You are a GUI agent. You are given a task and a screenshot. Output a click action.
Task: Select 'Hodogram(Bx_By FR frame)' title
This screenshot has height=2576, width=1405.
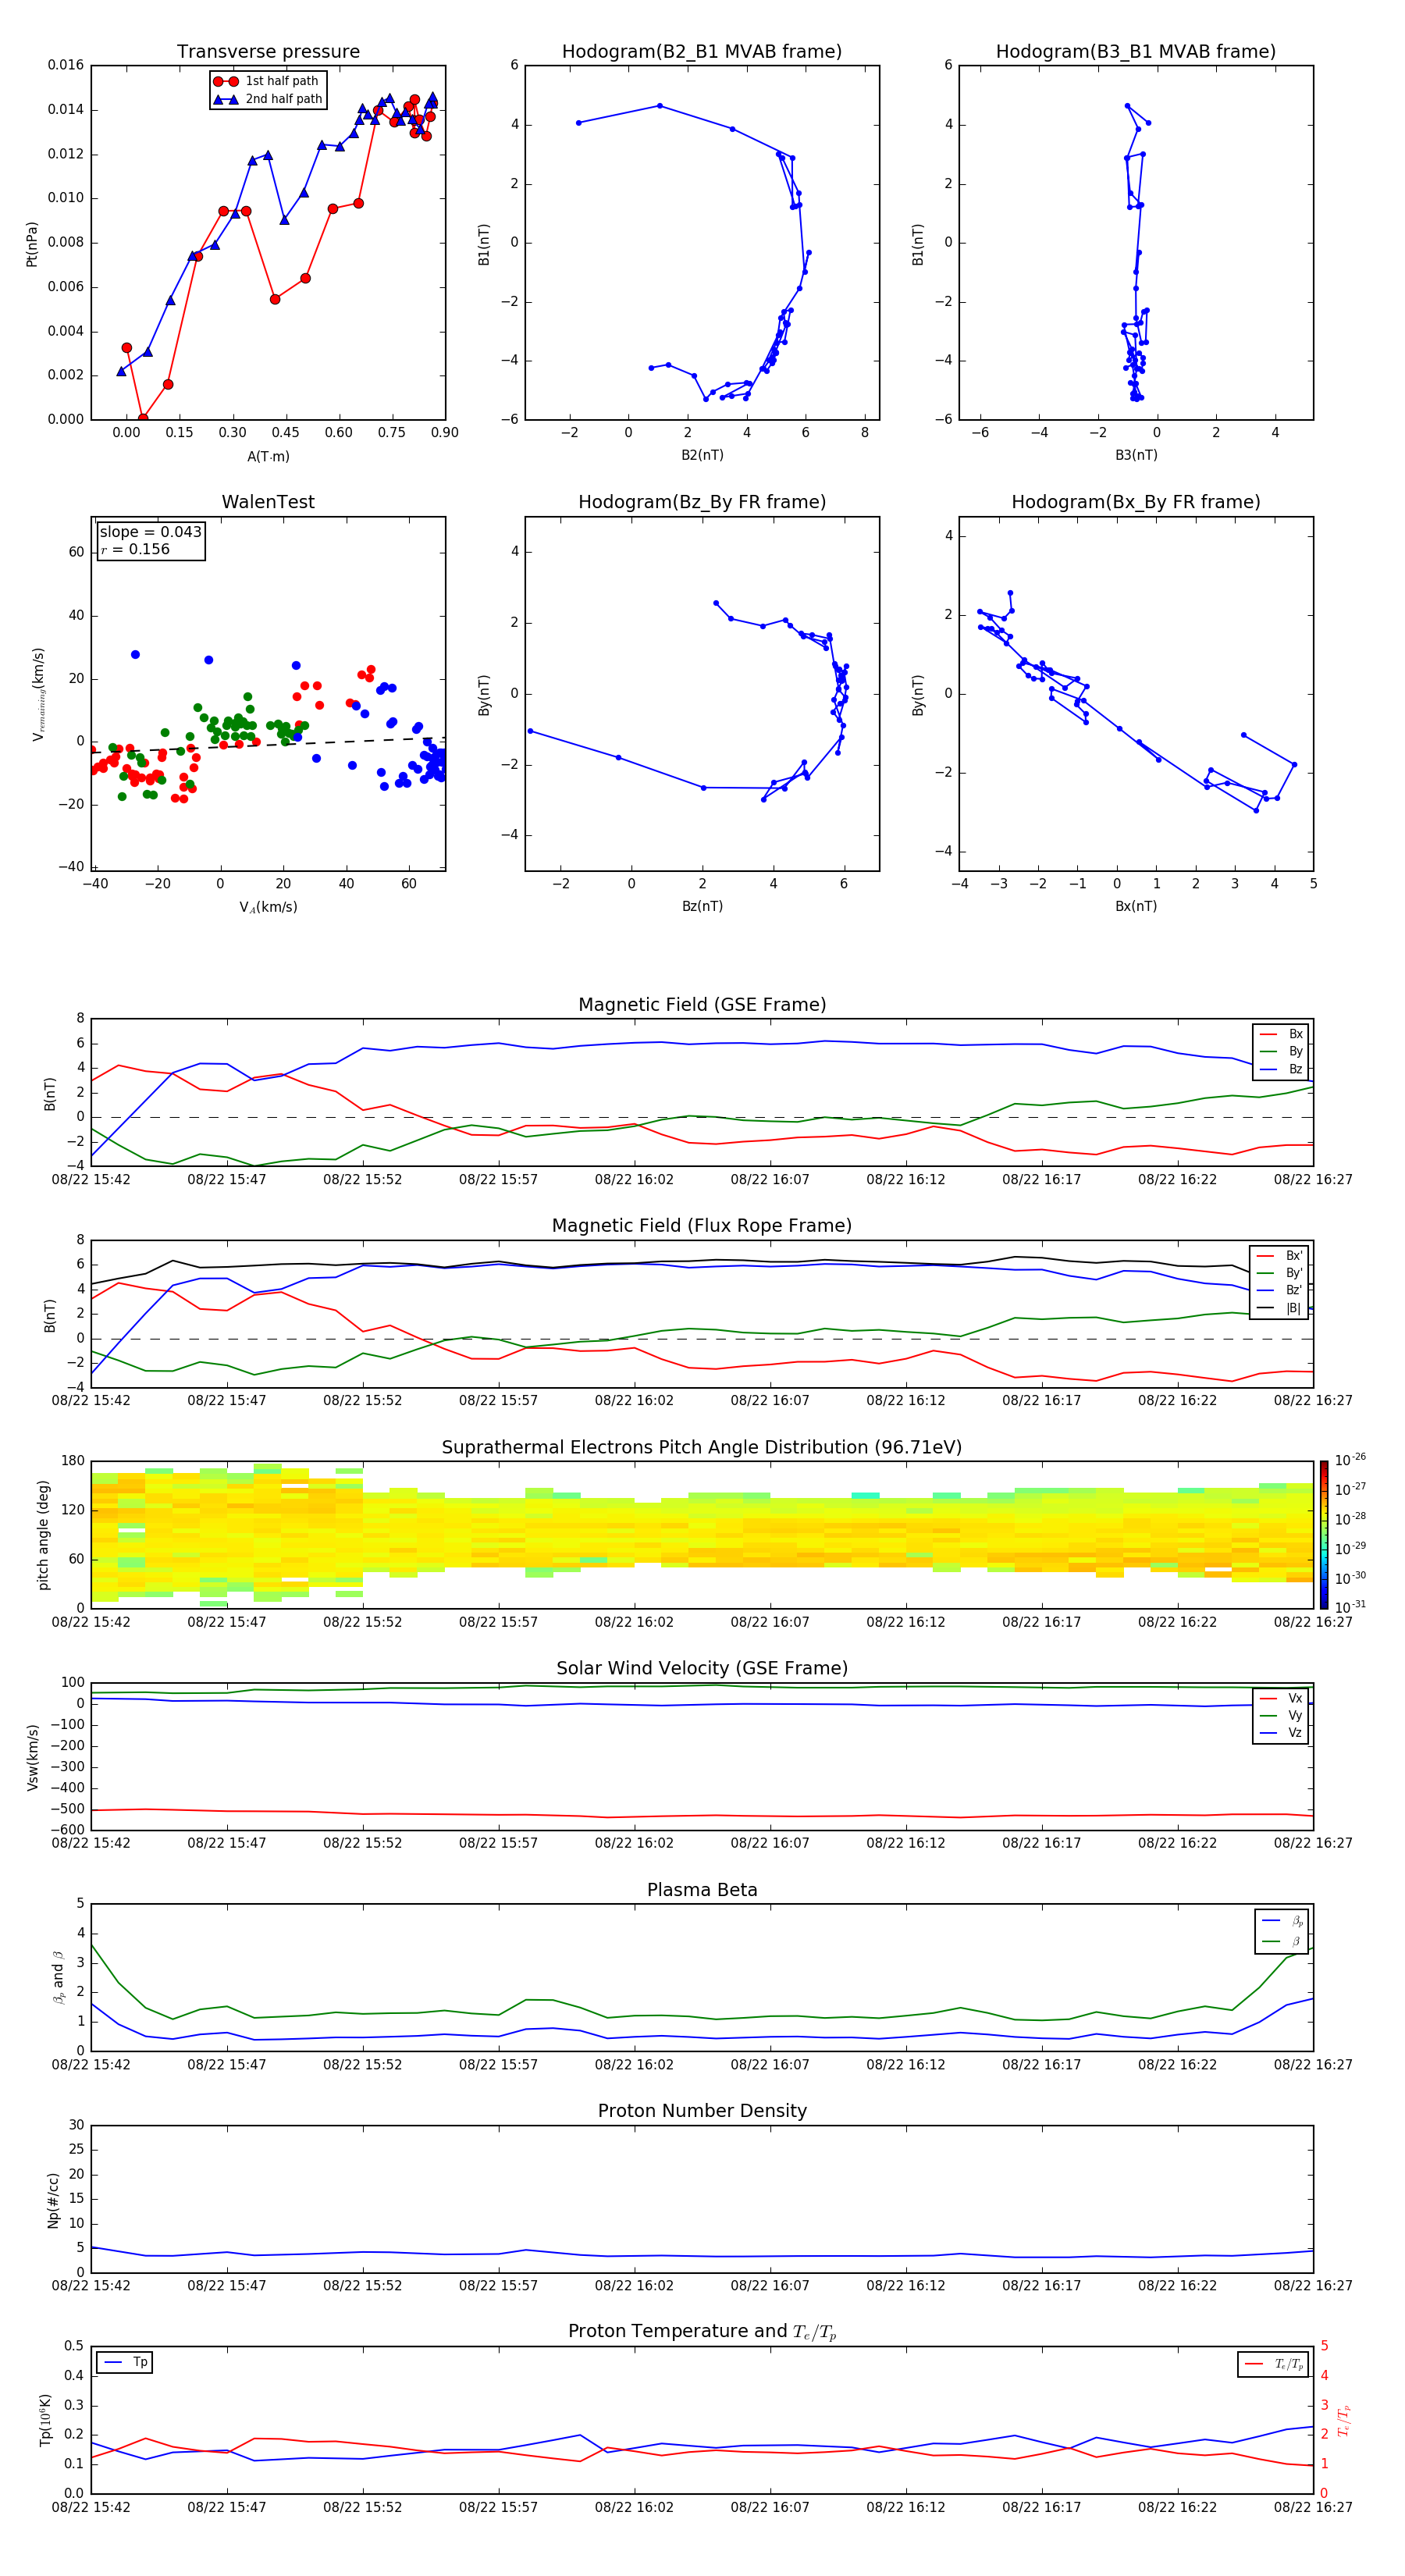[x=1136, y=502]
